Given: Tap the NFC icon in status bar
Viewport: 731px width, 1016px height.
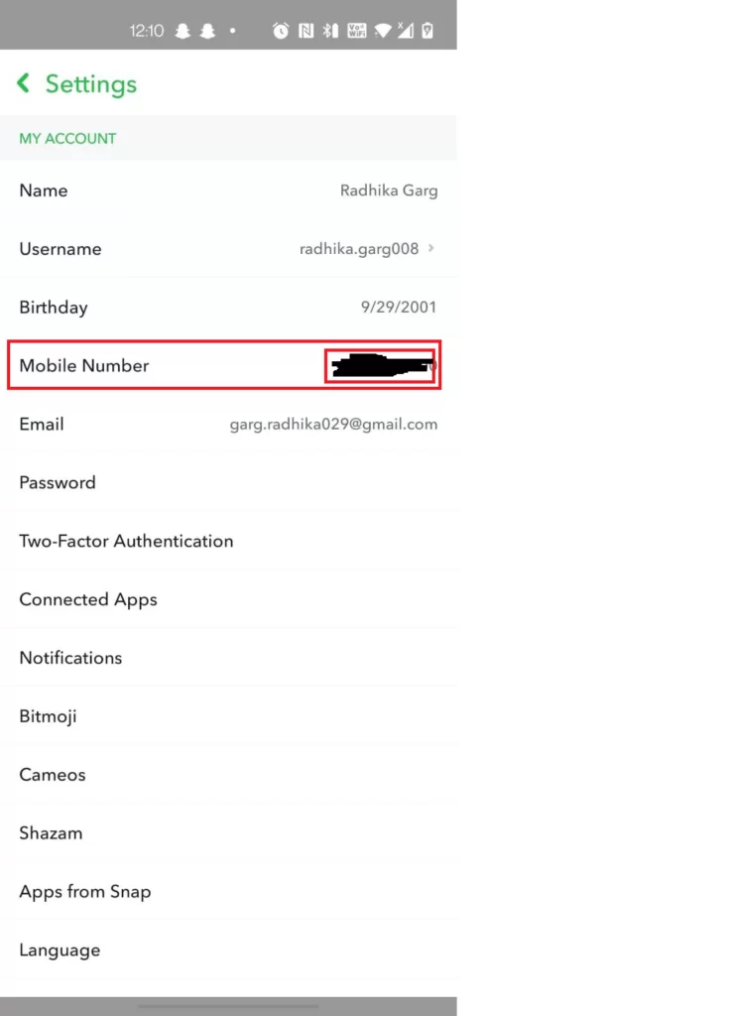Looking at the screenshot, I should coord(305,31).
